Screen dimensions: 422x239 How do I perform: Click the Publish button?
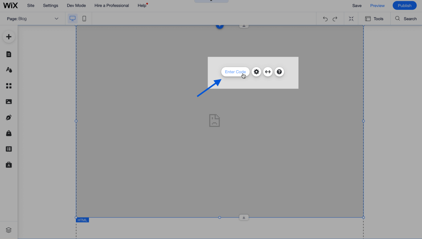404,6
